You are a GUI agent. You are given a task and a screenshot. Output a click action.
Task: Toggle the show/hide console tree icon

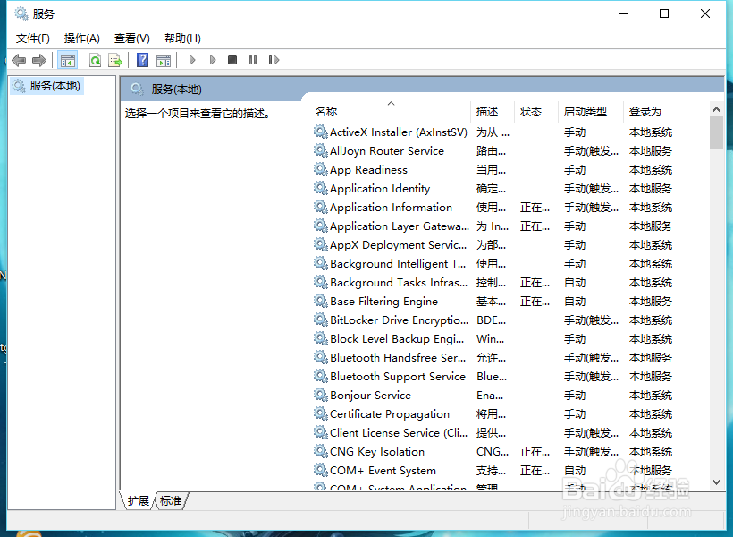tap(67, 60)
